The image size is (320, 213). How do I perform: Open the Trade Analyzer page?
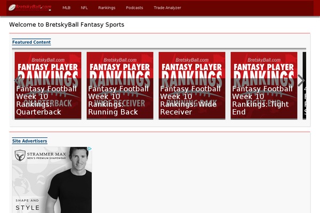click(x=167, y=8)
